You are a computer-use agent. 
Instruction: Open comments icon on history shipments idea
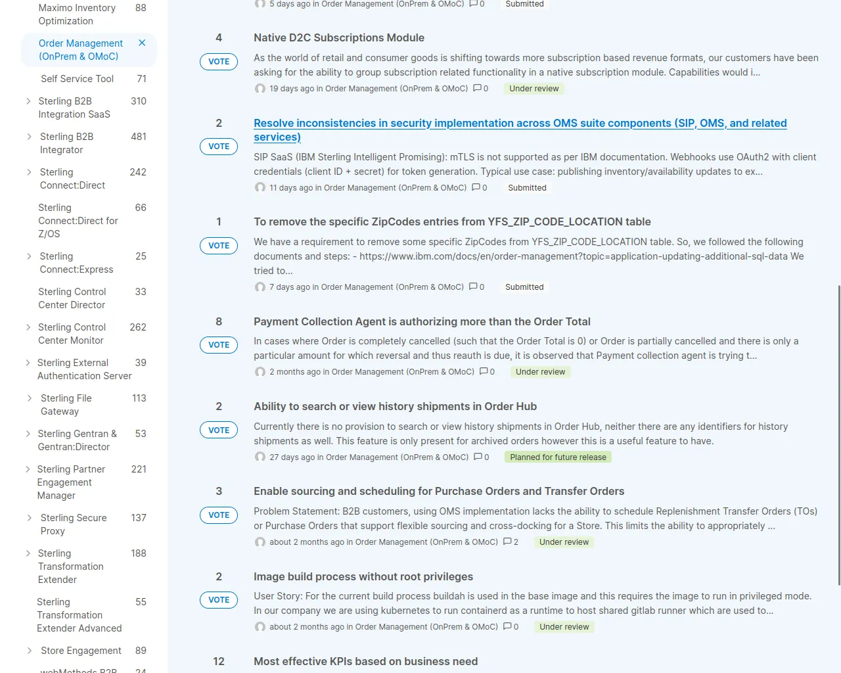(481, 457)
